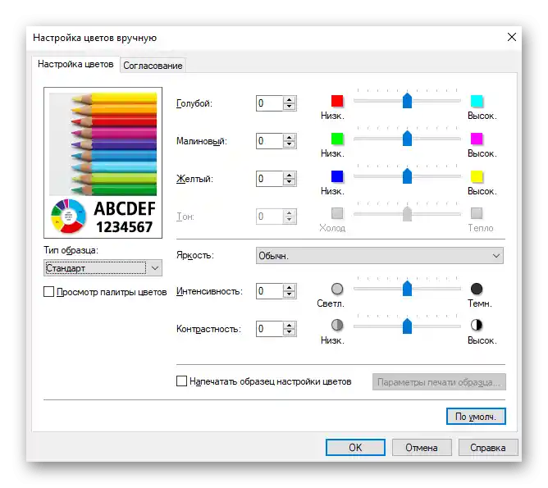Image resolution: width=548 pixels, height=488 pixels.
Task: Decrease the Малиновый value with down arrow
Action: (x=289, y=144)
